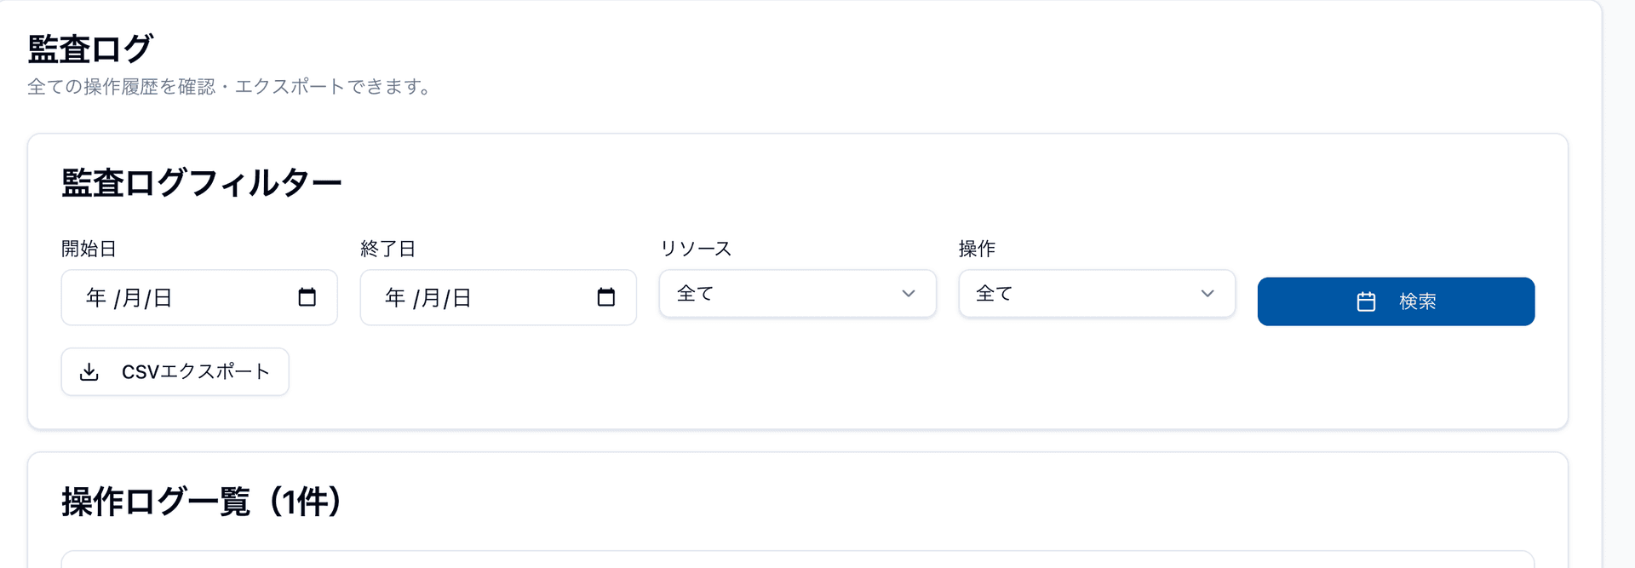The height and width of the screenshot is (568, 1635).
Task: Select the 年 segment in 終了日 field
Action: click(395, 298)
